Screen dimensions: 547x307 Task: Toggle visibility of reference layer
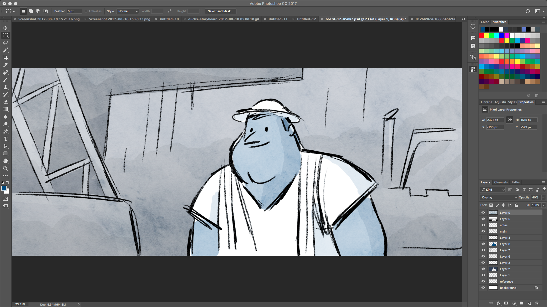click(x=483, y=281)
